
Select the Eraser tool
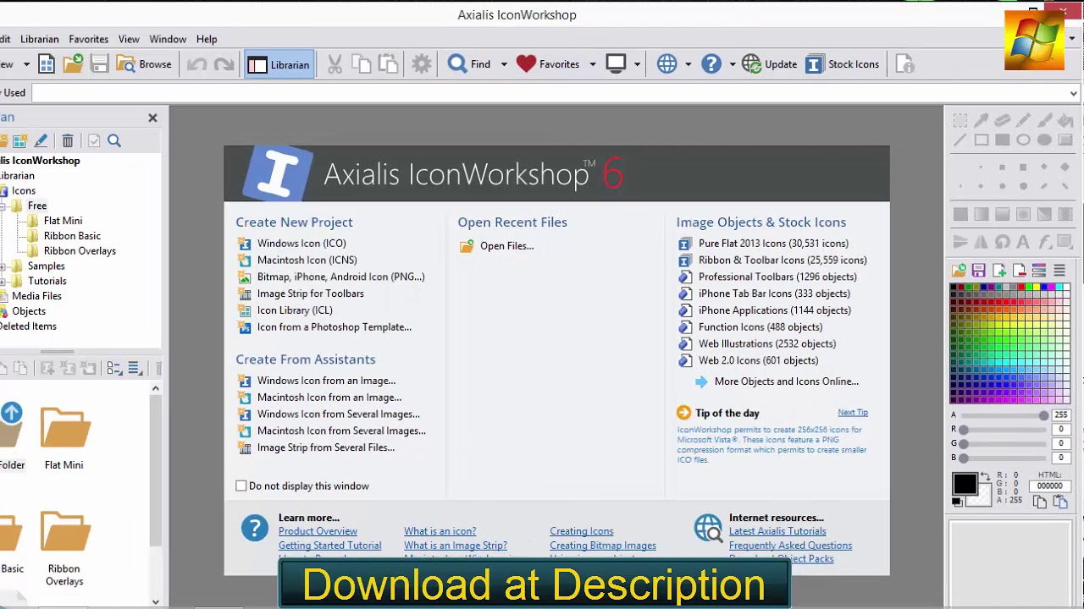point(1002,119)
